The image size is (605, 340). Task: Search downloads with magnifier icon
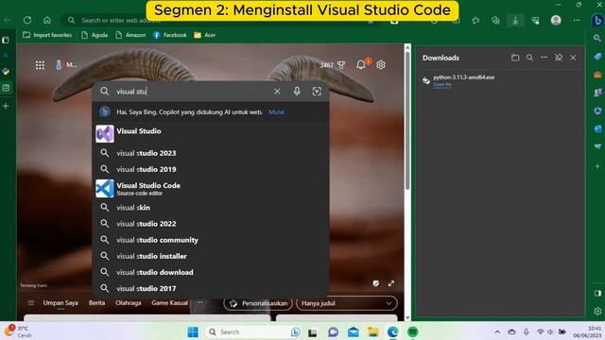click(529, 58)
